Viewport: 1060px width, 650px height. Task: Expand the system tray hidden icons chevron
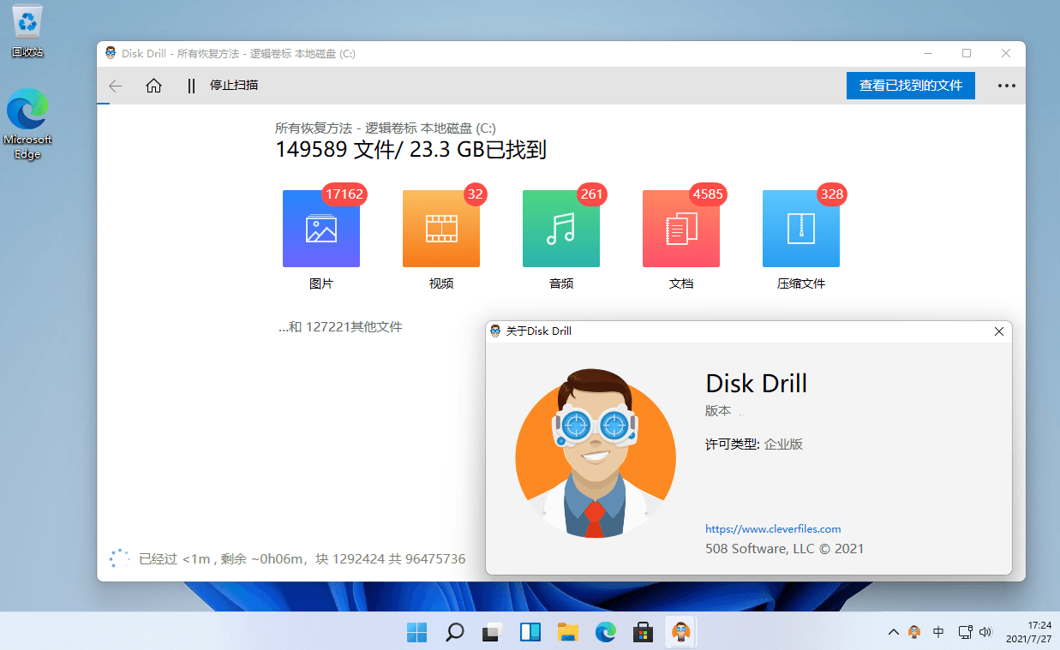pyautogui.click(x=894, y=632)
